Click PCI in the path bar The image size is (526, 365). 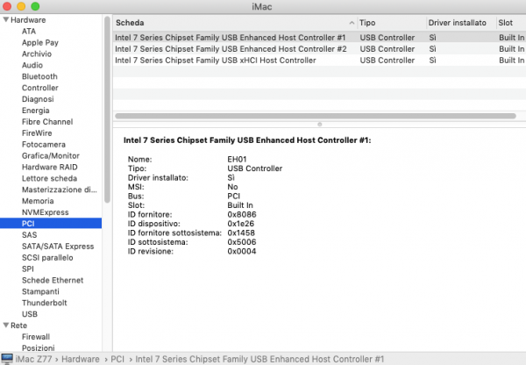click(x=117, y=359)
